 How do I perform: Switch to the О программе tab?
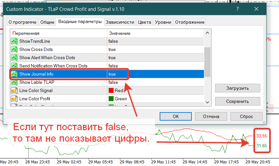tap(22, 22)
